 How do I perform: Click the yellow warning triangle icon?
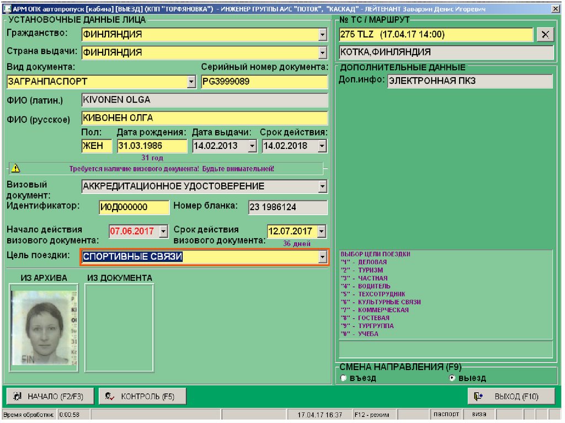point(15,169)
